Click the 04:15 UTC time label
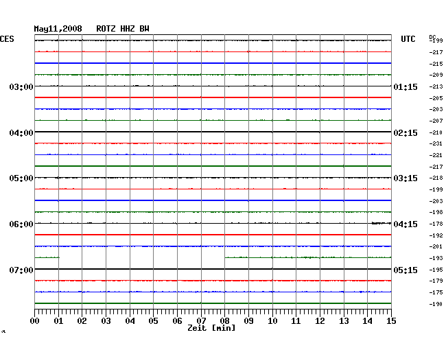 coord(406,224)
